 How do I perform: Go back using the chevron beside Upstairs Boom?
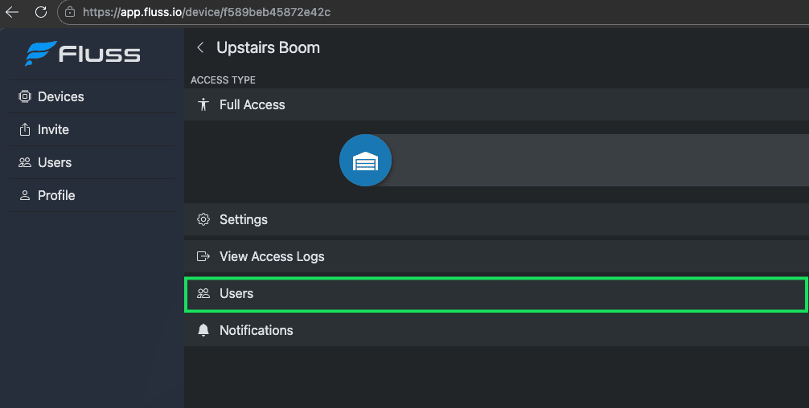pyautogui.click(x=200, y=48)
